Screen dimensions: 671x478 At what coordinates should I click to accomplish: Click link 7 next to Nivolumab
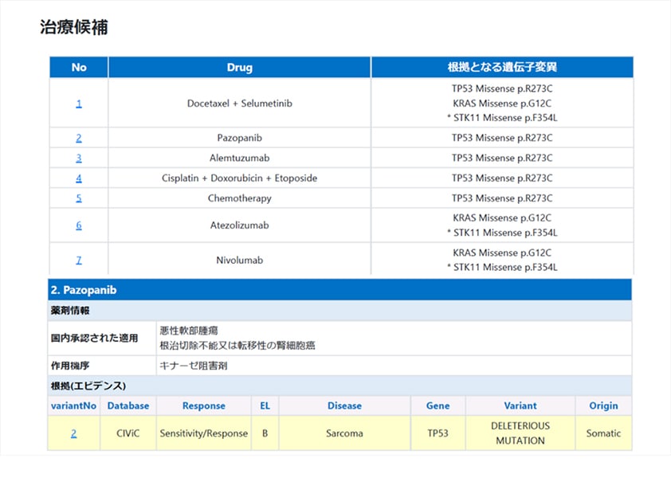79,261
